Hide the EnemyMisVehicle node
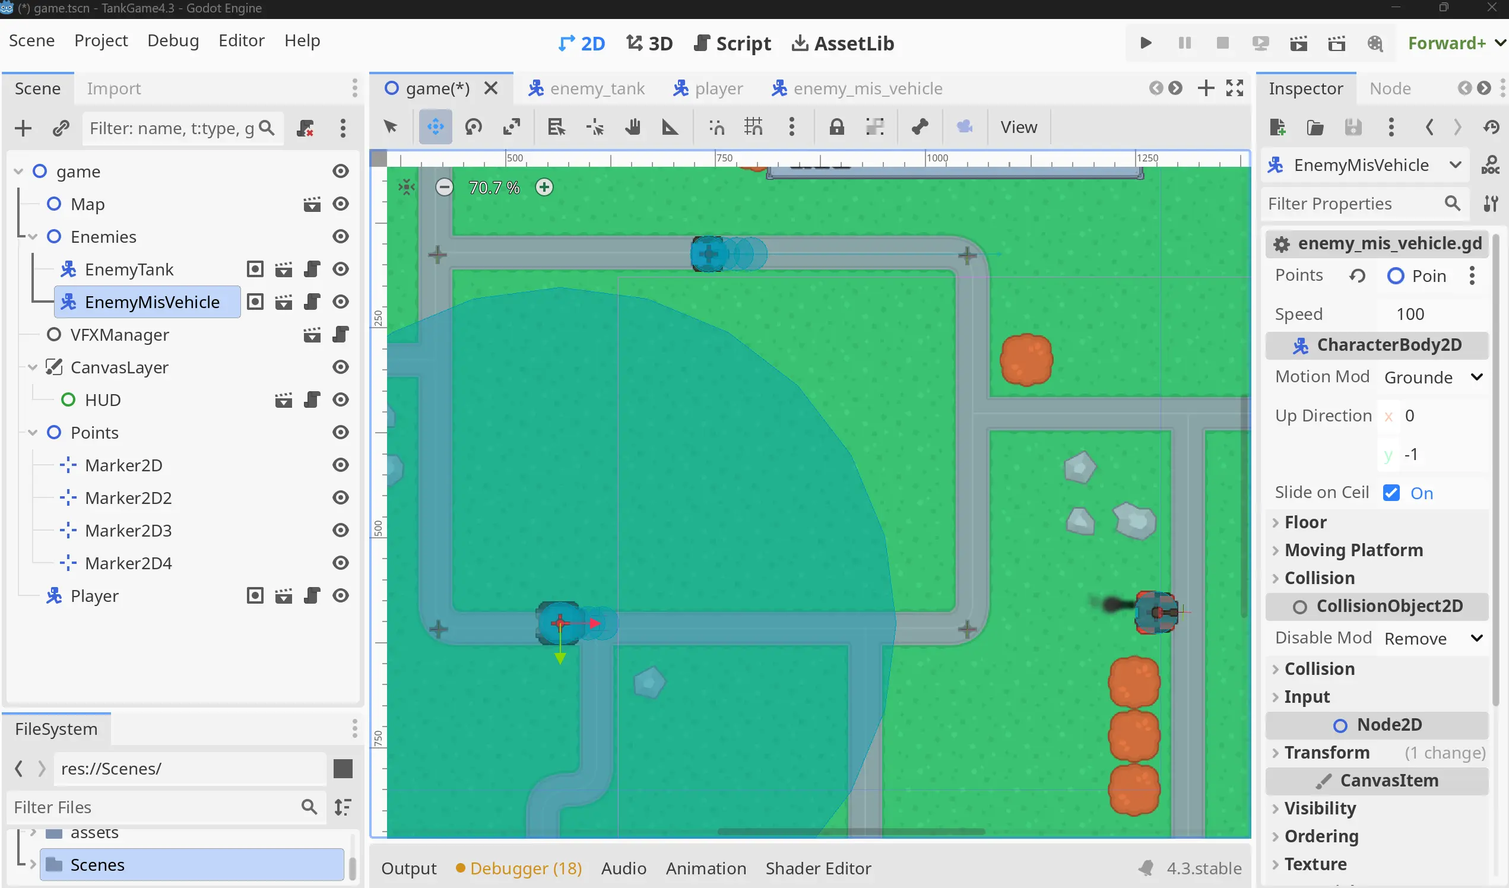Screen dimensions: 1509x888 pyautogui.click(x=341, y=302)
